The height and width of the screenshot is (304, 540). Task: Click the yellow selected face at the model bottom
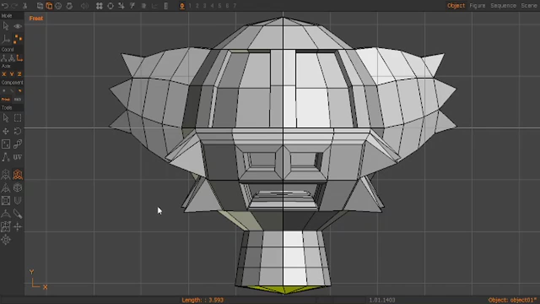(x=283, y=289)
